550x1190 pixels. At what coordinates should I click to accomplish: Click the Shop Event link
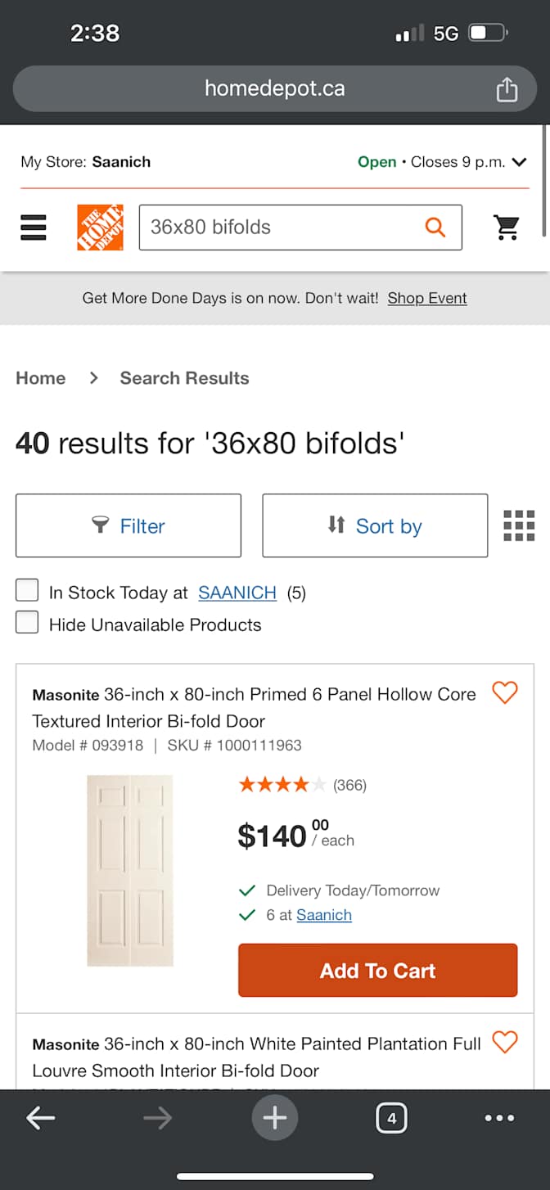tap(427, 298)
